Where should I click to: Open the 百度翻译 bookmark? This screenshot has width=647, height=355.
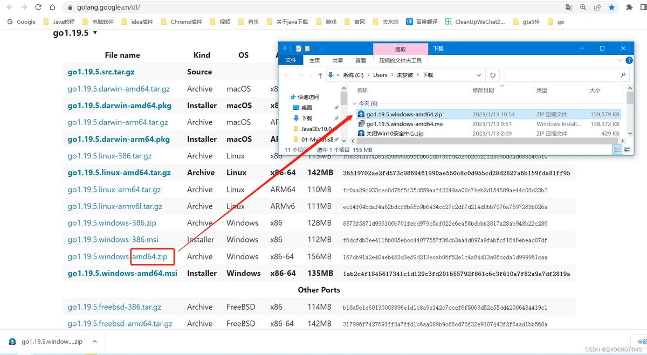[x=422, y=22]
